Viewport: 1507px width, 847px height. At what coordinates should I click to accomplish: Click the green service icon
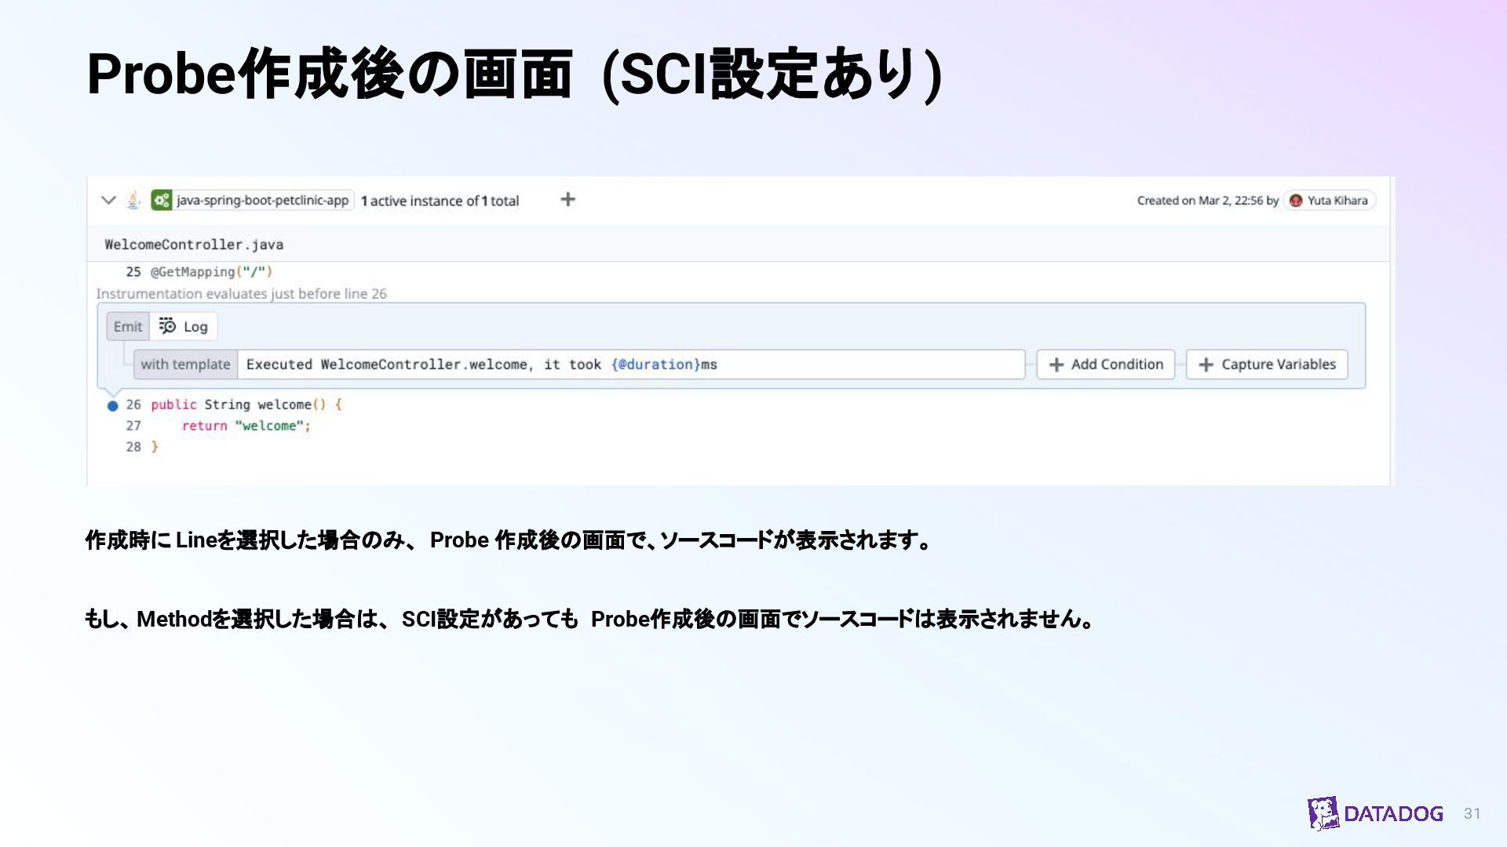(x=162, y=200)
